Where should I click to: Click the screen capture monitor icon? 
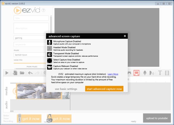(136, 73)
